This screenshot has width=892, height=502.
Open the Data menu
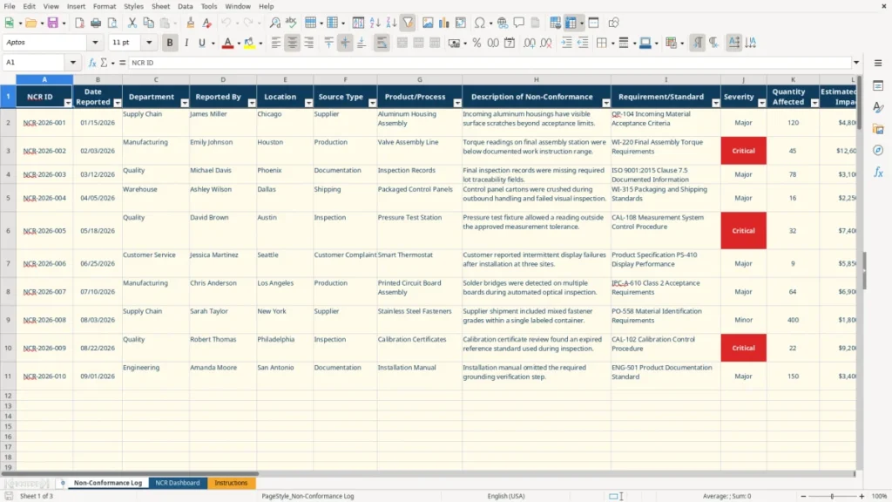tap(185, 6)
